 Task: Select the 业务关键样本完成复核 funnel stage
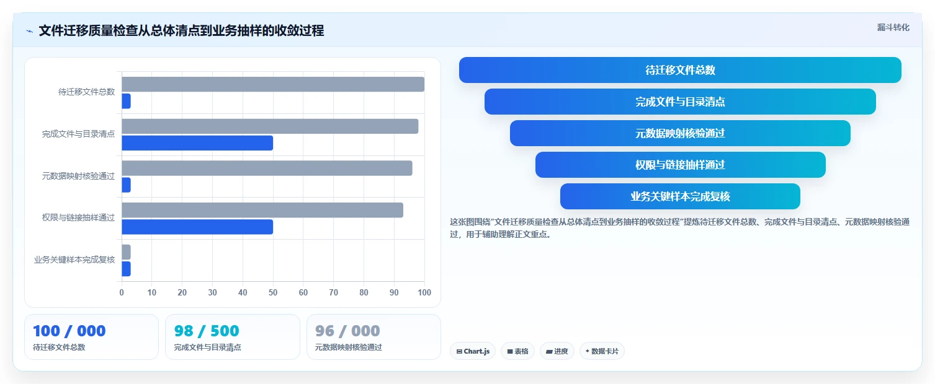680,196
